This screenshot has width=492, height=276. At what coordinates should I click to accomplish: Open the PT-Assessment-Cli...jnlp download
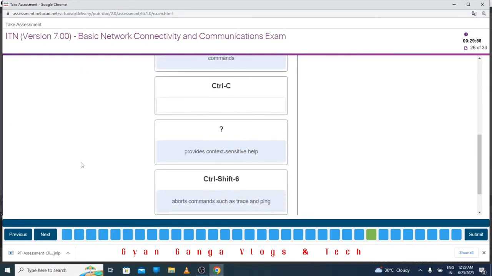(x=39, y=253)
